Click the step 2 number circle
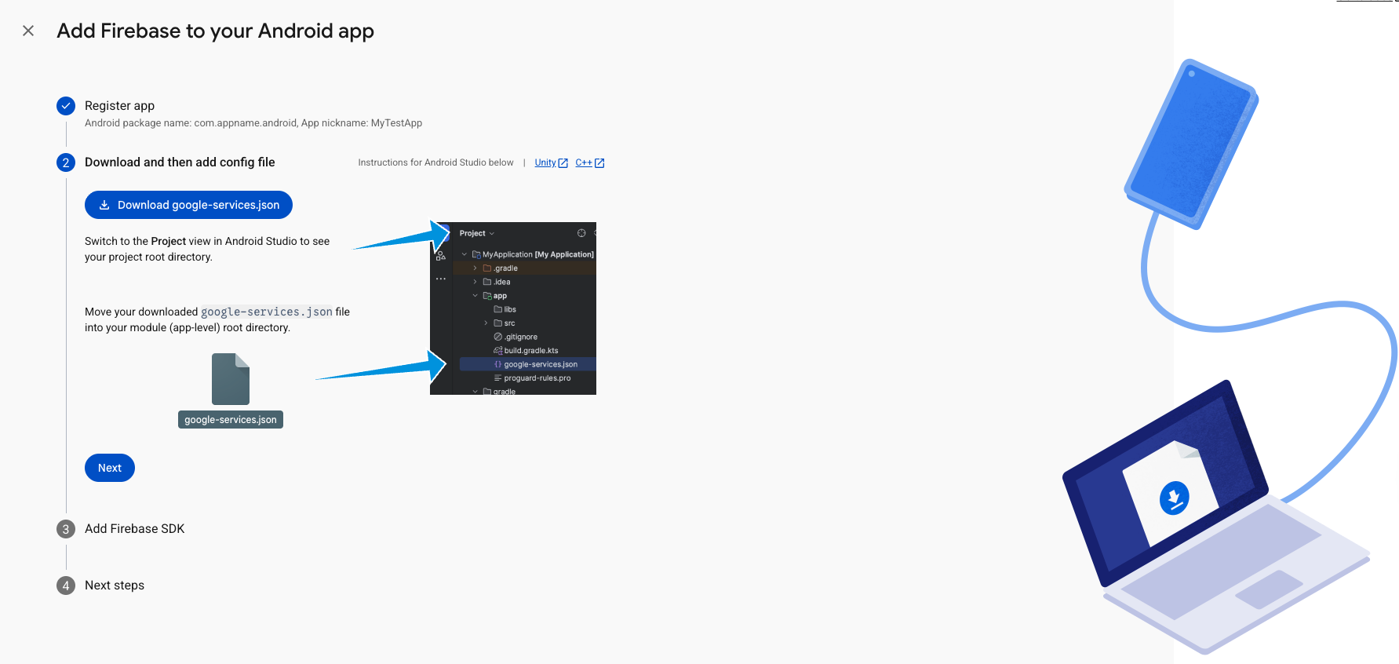The width and height of the screenshot is (1399, 664). [x=66, y=162]
